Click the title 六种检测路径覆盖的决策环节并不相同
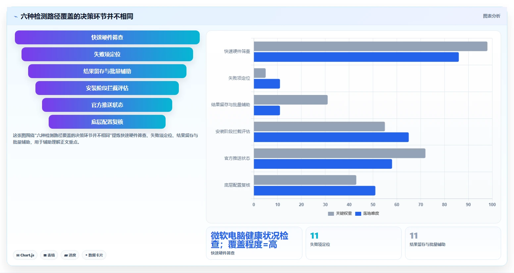The height and width of the screenshot is (273, 514). pyautogui.click(x=77, y=16)
